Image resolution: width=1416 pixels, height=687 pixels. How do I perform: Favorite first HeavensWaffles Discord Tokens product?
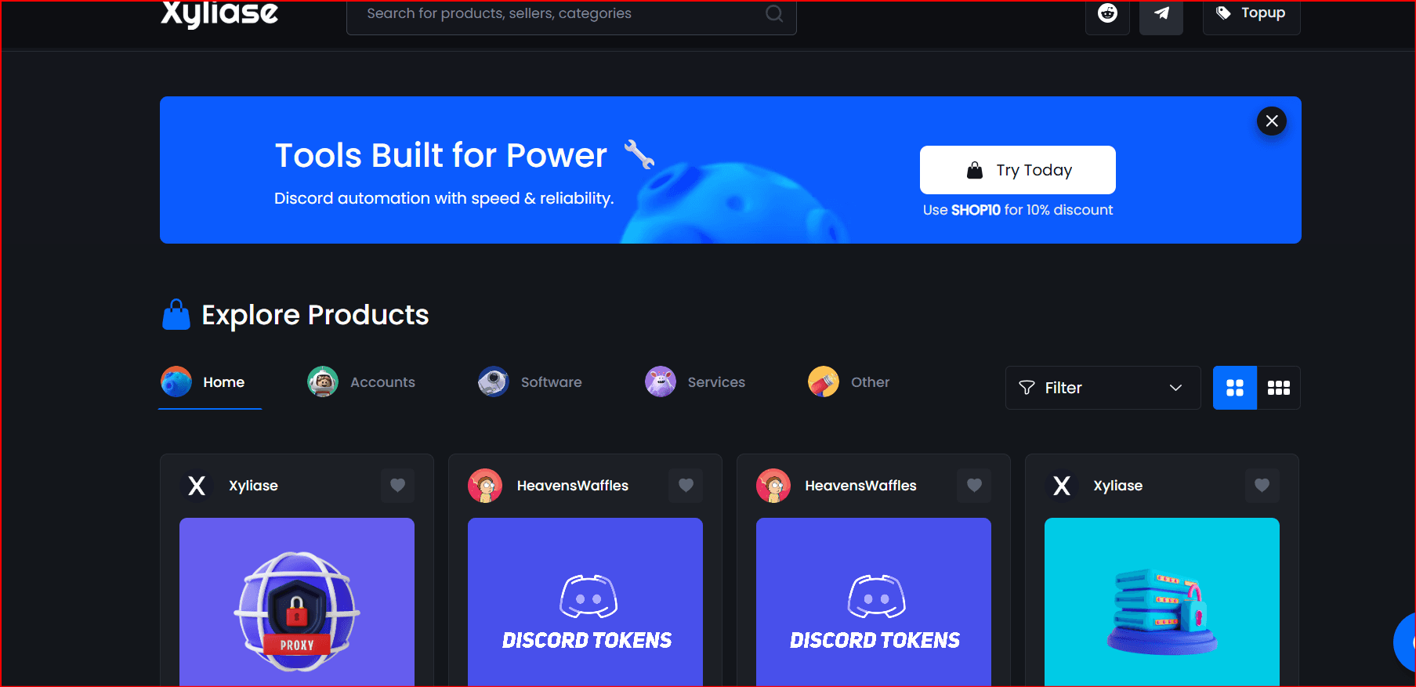point(686,486)
